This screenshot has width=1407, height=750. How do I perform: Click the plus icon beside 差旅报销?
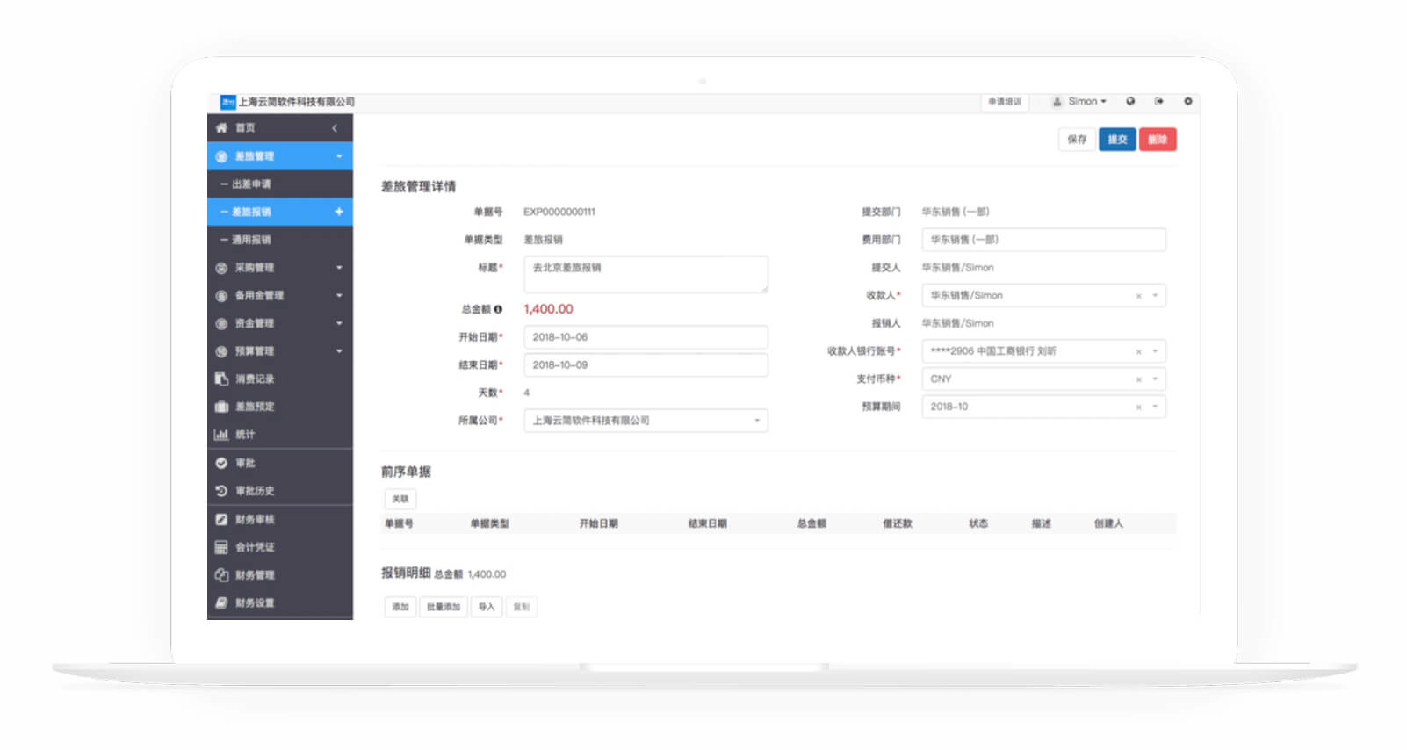coord(339,212)
